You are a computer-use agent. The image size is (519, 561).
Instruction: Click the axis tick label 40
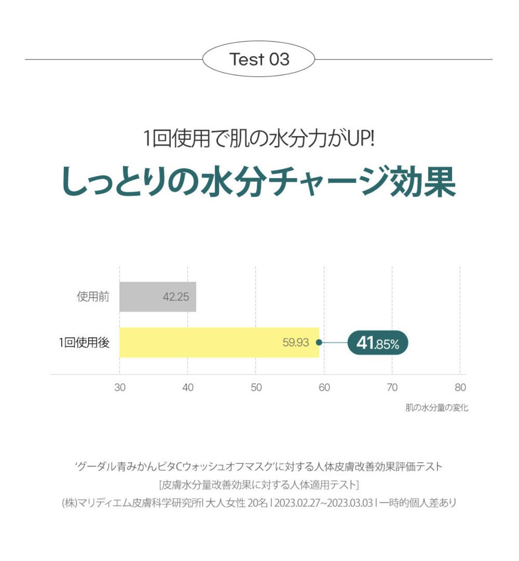coord(188,387)
